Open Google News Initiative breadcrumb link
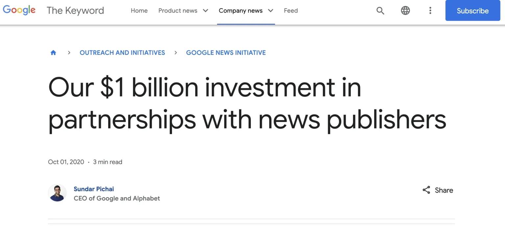Viewport: 505px width, 250px height. tap(226, 53)
